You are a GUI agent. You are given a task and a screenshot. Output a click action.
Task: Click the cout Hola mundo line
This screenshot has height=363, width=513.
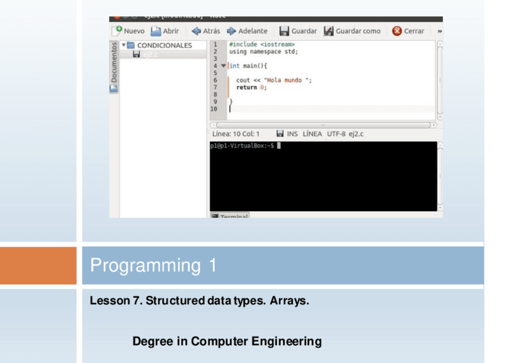point(274,80)
